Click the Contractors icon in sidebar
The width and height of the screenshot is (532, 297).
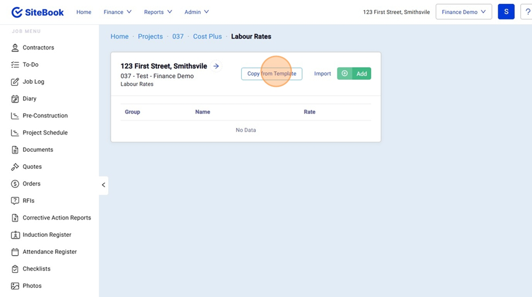(15, 48)
